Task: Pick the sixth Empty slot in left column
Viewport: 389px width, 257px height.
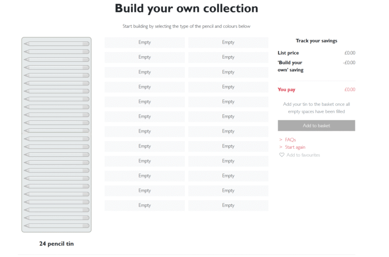Action: 144,116
